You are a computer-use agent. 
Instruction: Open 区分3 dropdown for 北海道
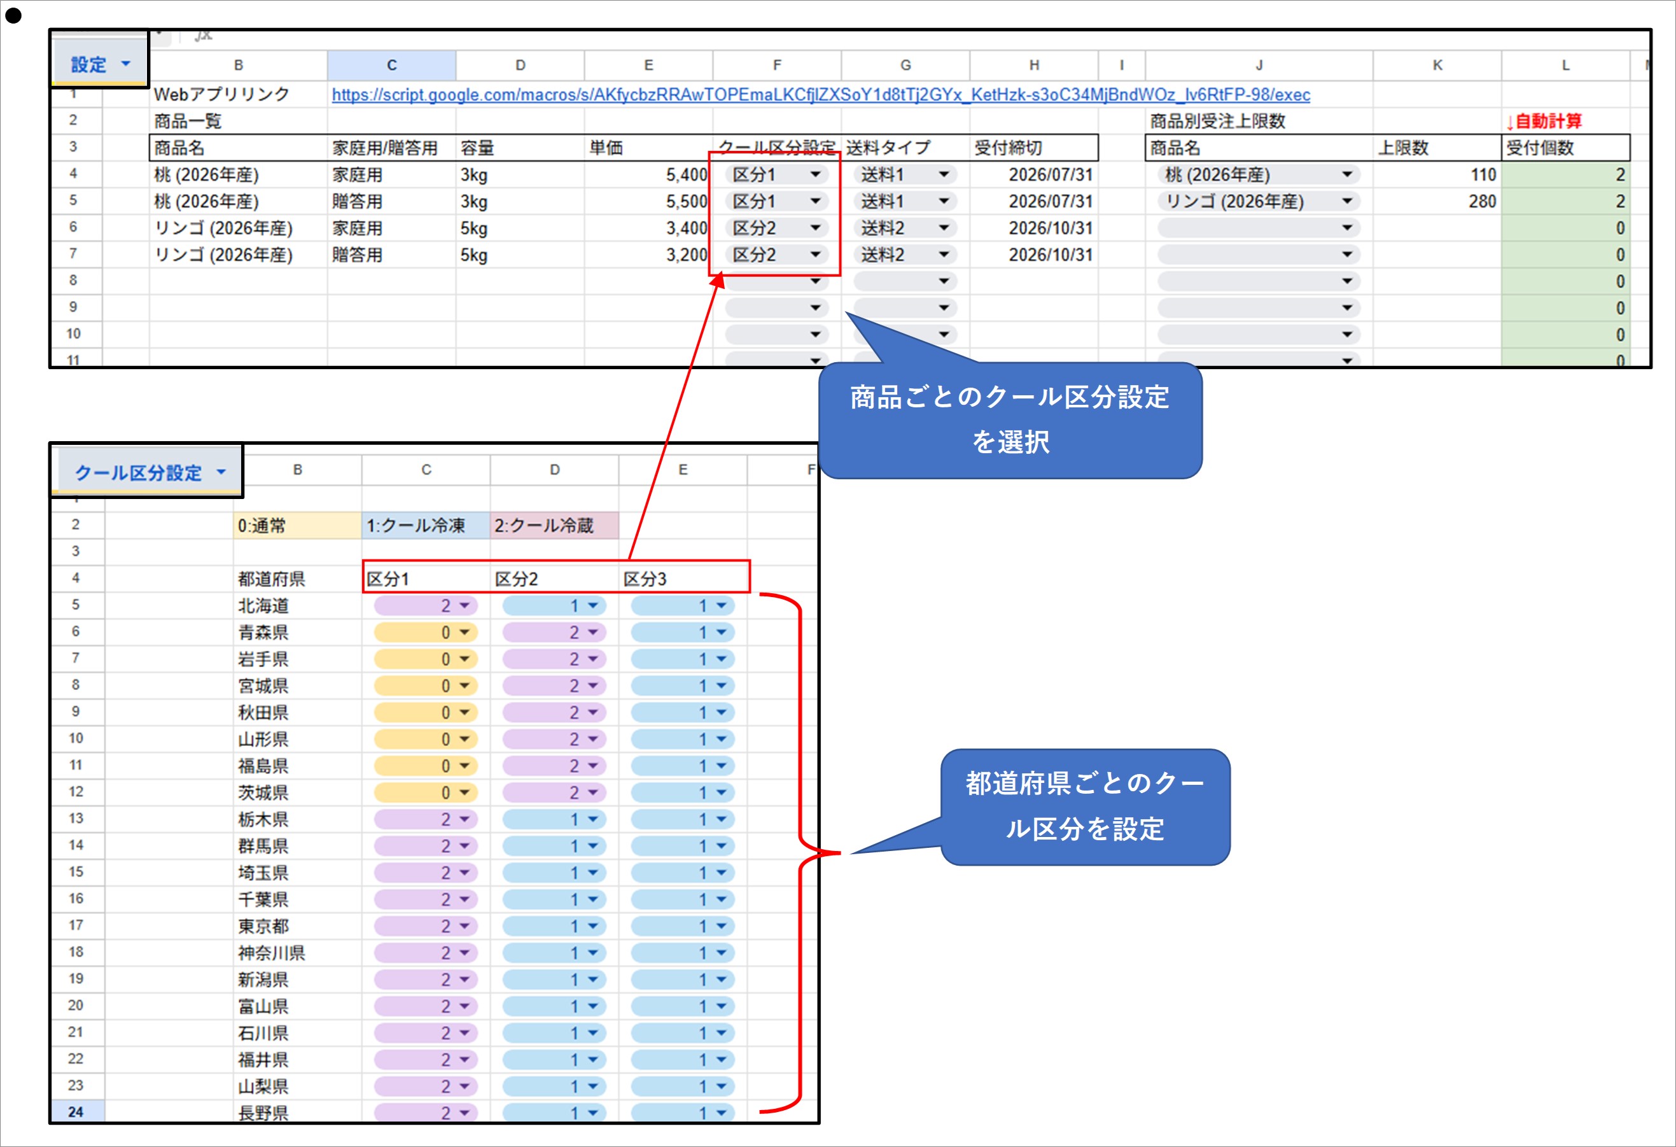tap(683, 606)
